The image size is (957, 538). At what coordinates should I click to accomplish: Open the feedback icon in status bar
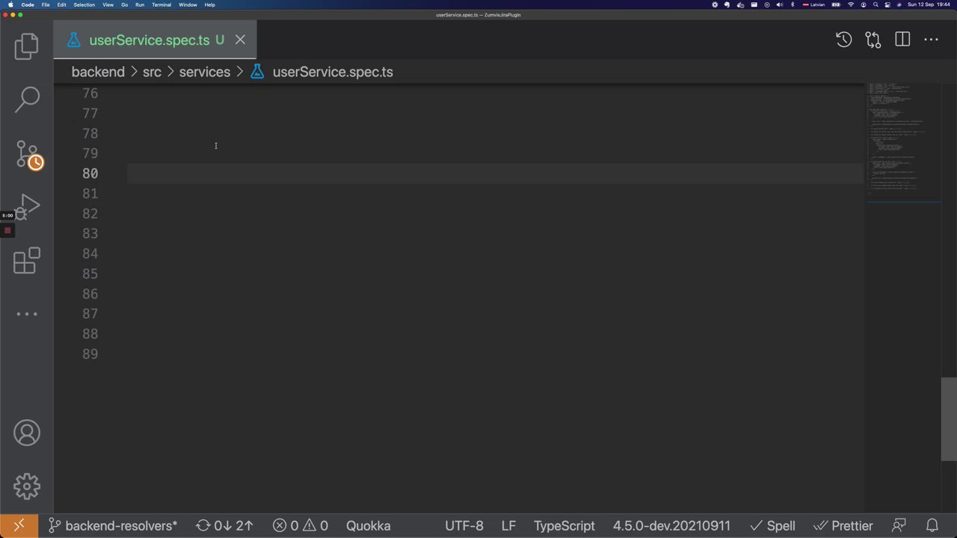(x=899, y=526)
